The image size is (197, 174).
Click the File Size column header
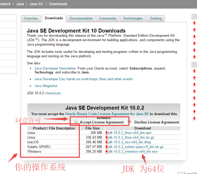click(x=93, y=128)
